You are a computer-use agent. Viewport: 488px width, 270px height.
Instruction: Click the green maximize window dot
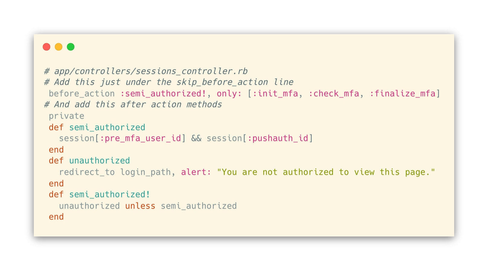tap(71, 47)
